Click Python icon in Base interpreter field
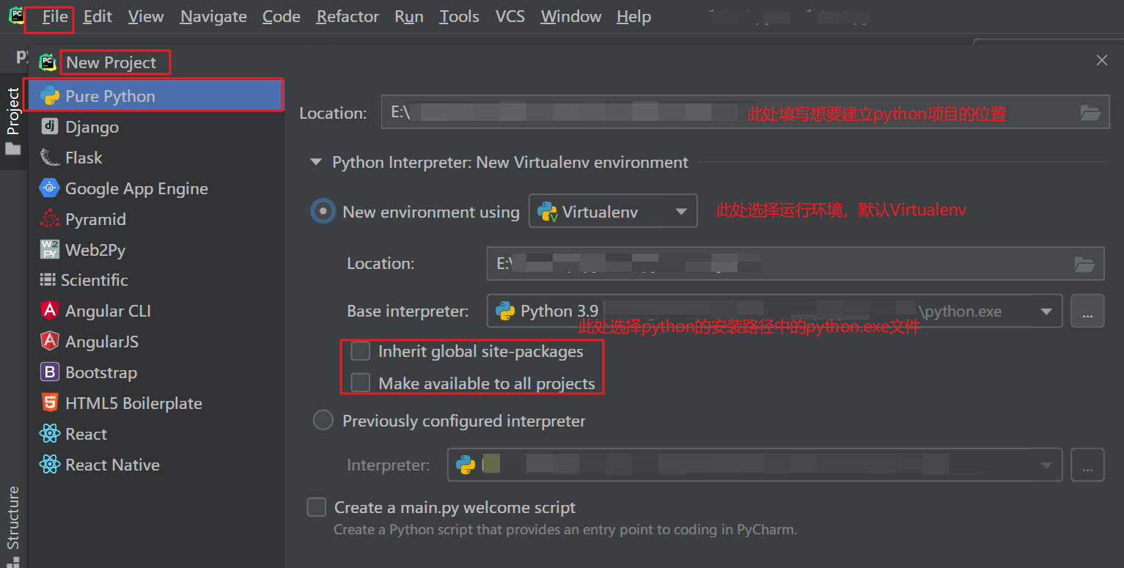 505,311
